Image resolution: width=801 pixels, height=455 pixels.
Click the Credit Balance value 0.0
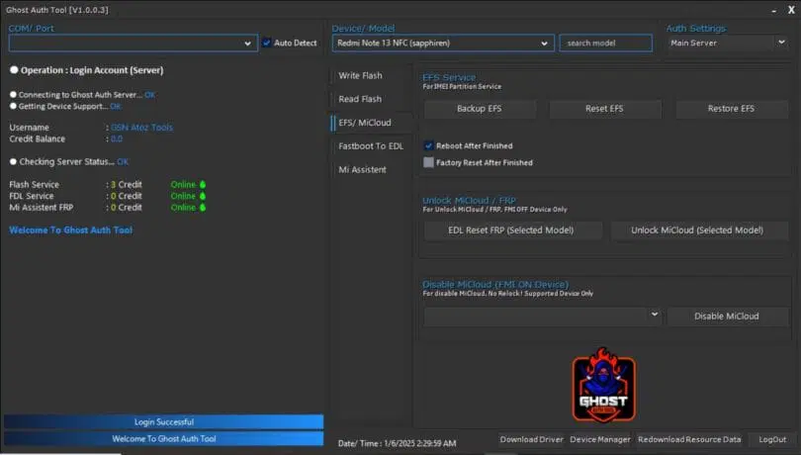click(117, 139)
